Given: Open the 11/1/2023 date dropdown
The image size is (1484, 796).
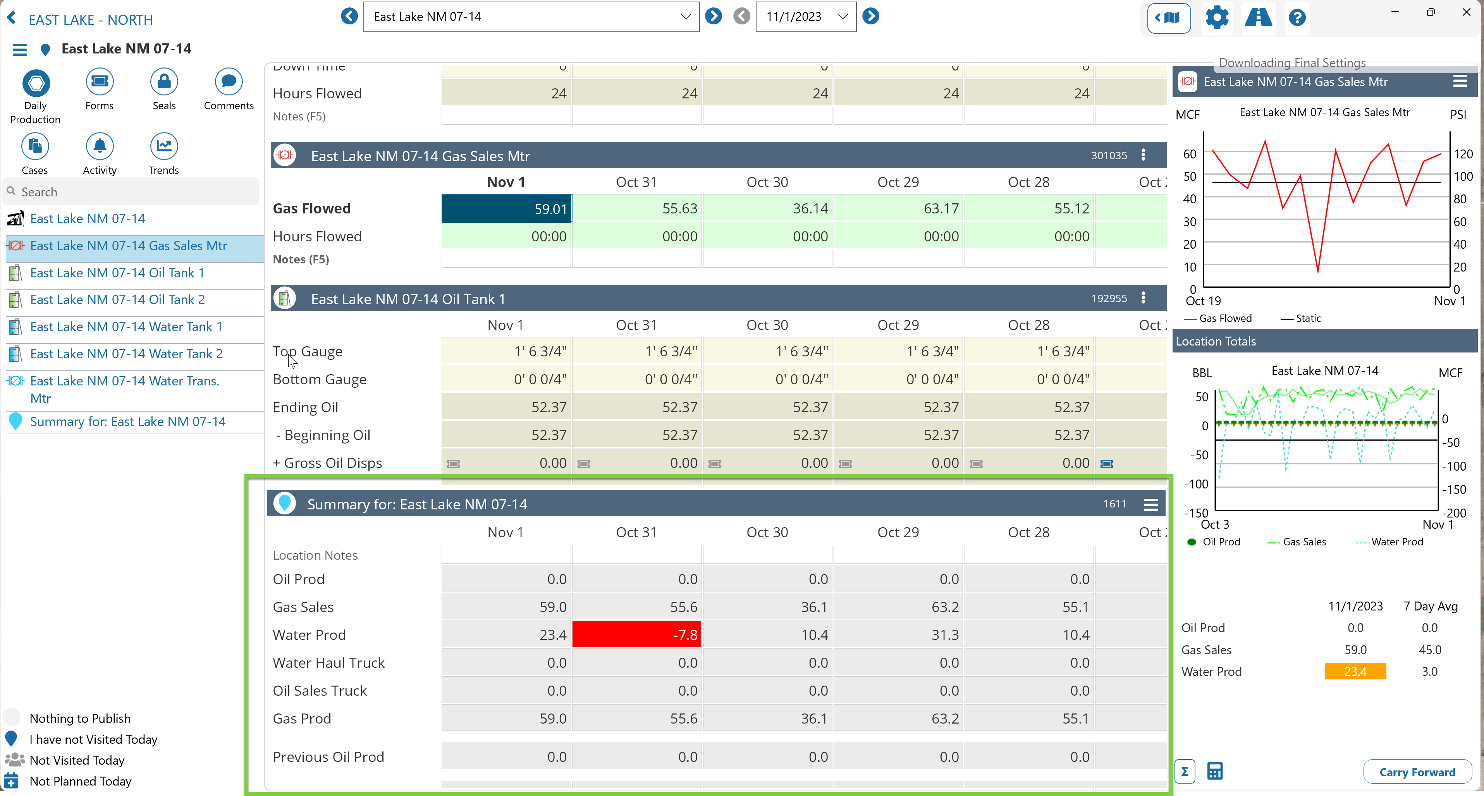Looking at the screenshot, I should (x=843, y=17).
